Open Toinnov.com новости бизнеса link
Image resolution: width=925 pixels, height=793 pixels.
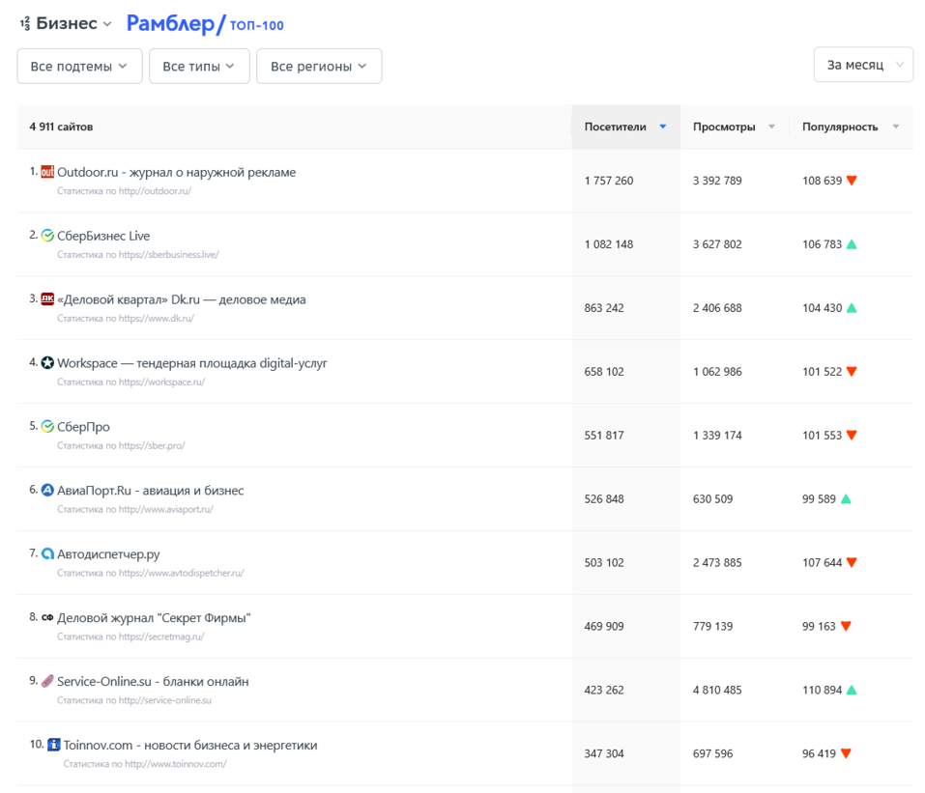[190, 746]
